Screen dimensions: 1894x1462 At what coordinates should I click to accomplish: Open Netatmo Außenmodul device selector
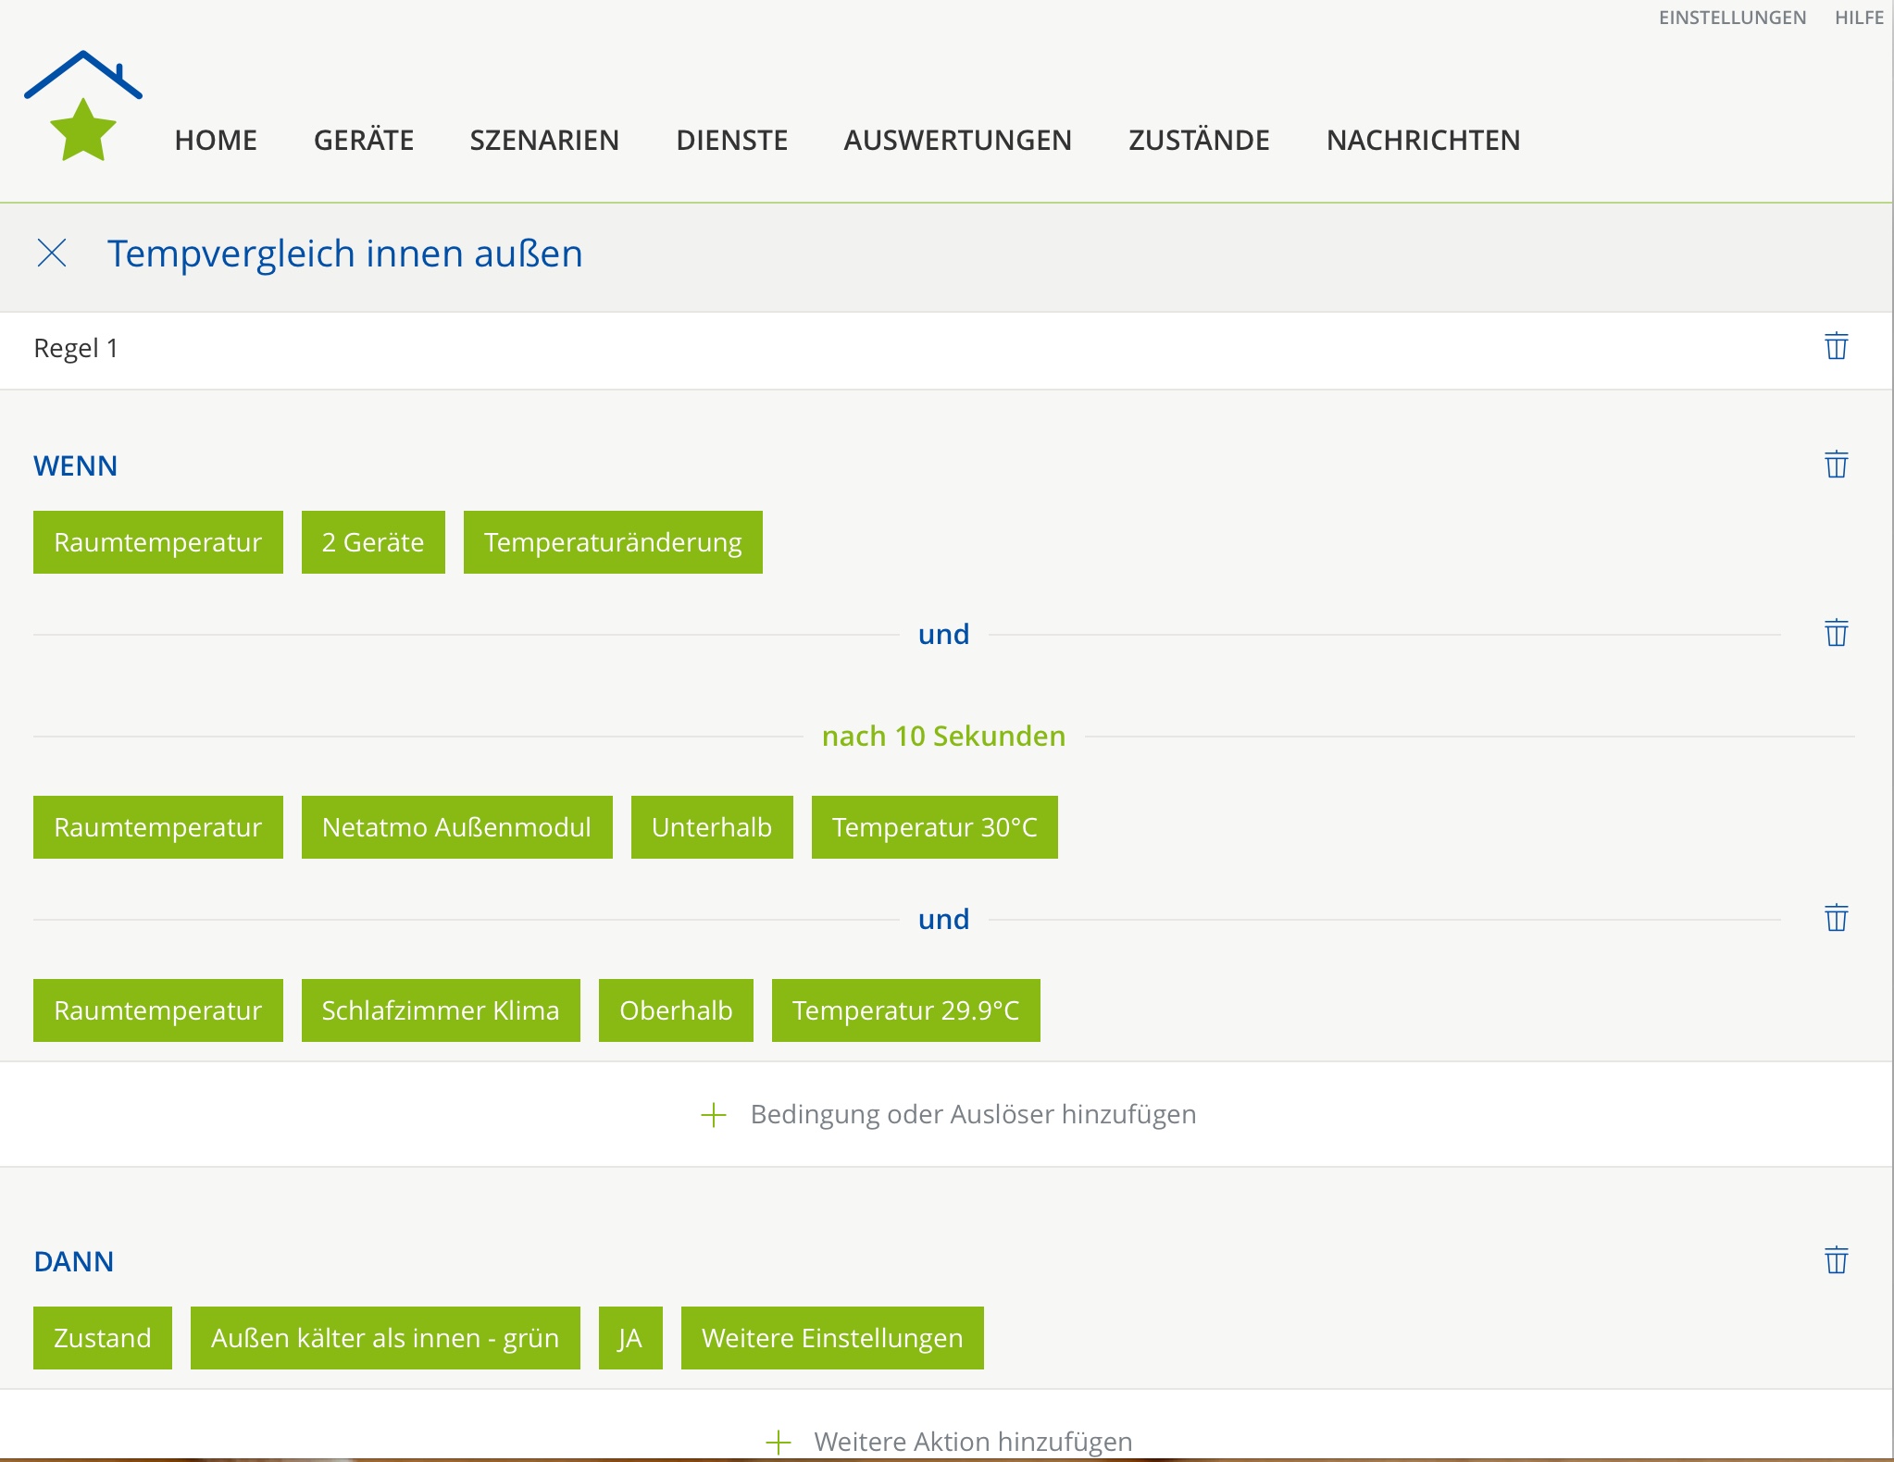coord(456,827)
